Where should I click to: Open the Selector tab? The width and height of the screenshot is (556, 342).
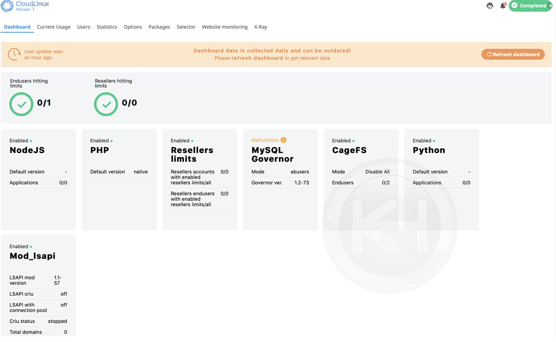[x=186, y=27]
